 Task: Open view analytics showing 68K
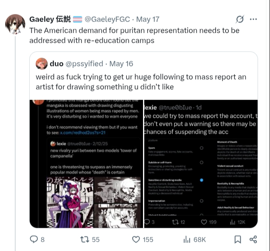187,239
